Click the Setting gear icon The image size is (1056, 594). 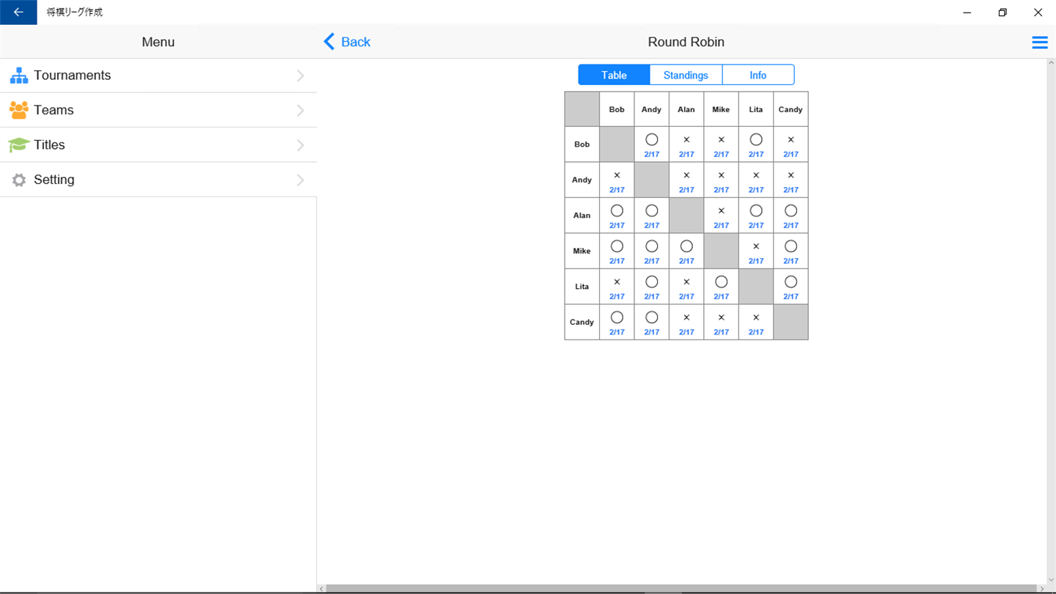point(19,180)
